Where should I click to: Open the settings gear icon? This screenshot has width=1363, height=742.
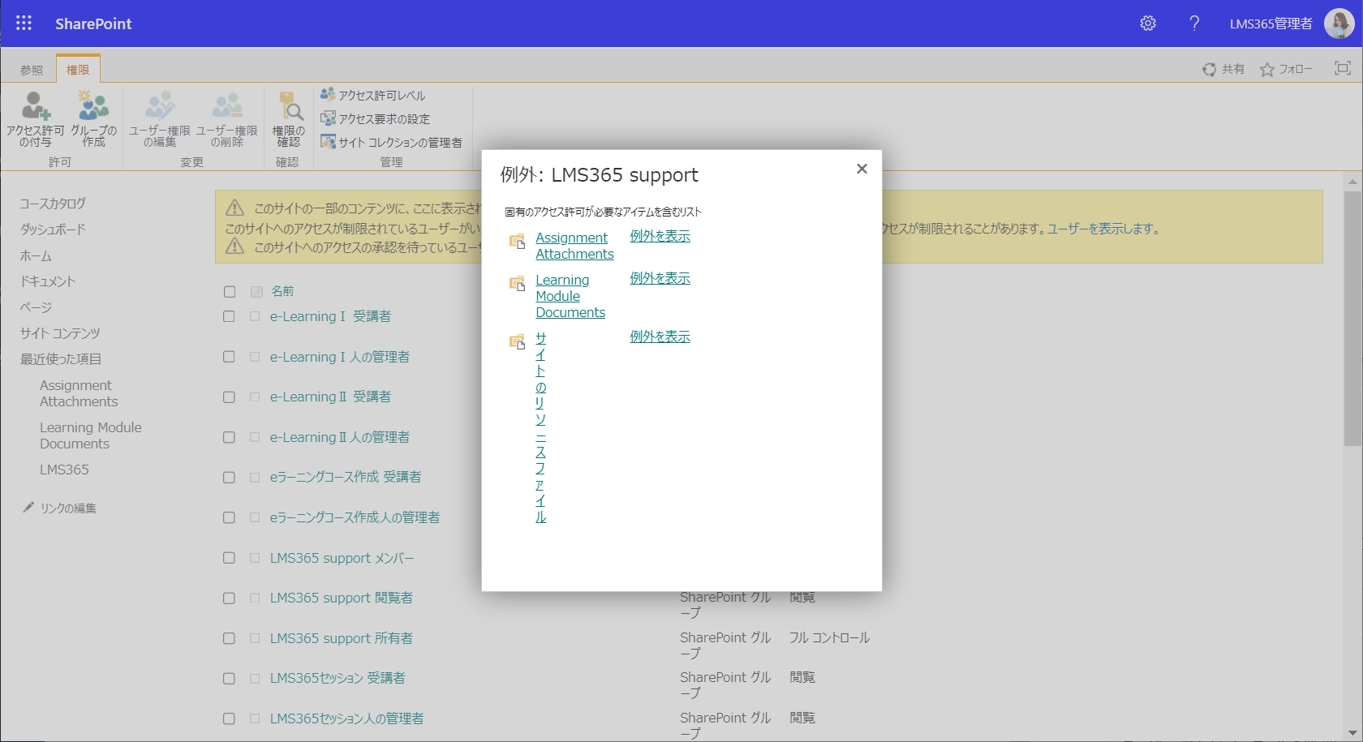pos(1148,24)
